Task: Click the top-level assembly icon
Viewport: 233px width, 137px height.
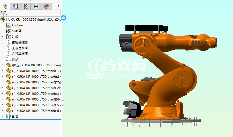Action: (x=3, y=19)
